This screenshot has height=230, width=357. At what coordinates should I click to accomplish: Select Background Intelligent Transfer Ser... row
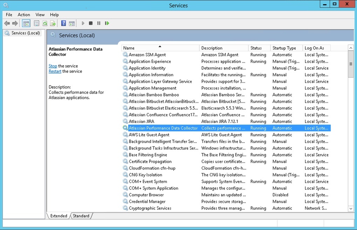[226, 141]
